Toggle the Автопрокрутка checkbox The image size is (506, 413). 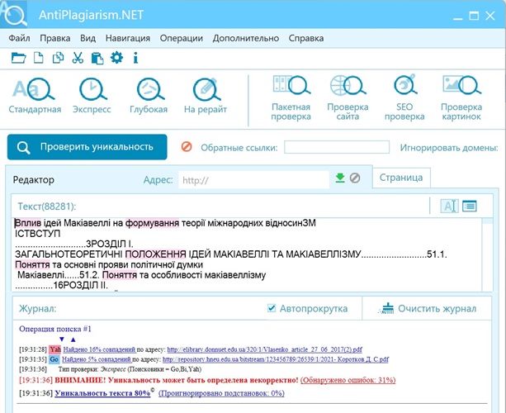[272, 308]
